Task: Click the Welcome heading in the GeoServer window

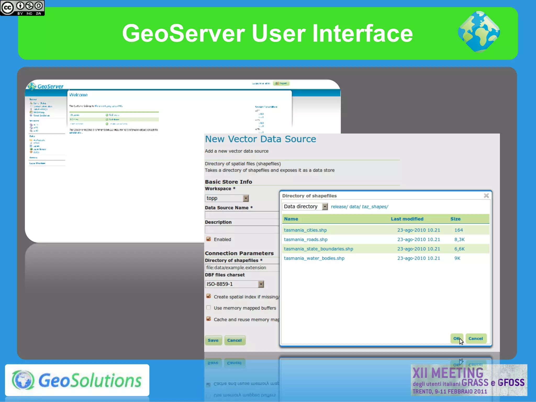Action: pyautogui.click(x=78, y=95)
